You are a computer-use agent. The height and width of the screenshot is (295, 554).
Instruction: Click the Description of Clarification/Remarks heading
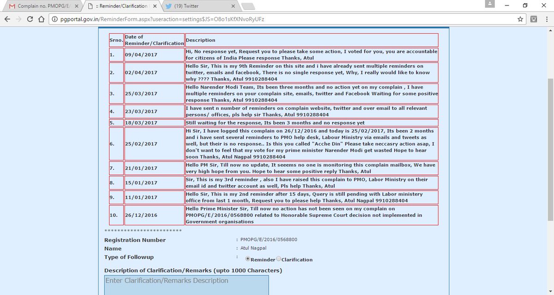point(193,270)
